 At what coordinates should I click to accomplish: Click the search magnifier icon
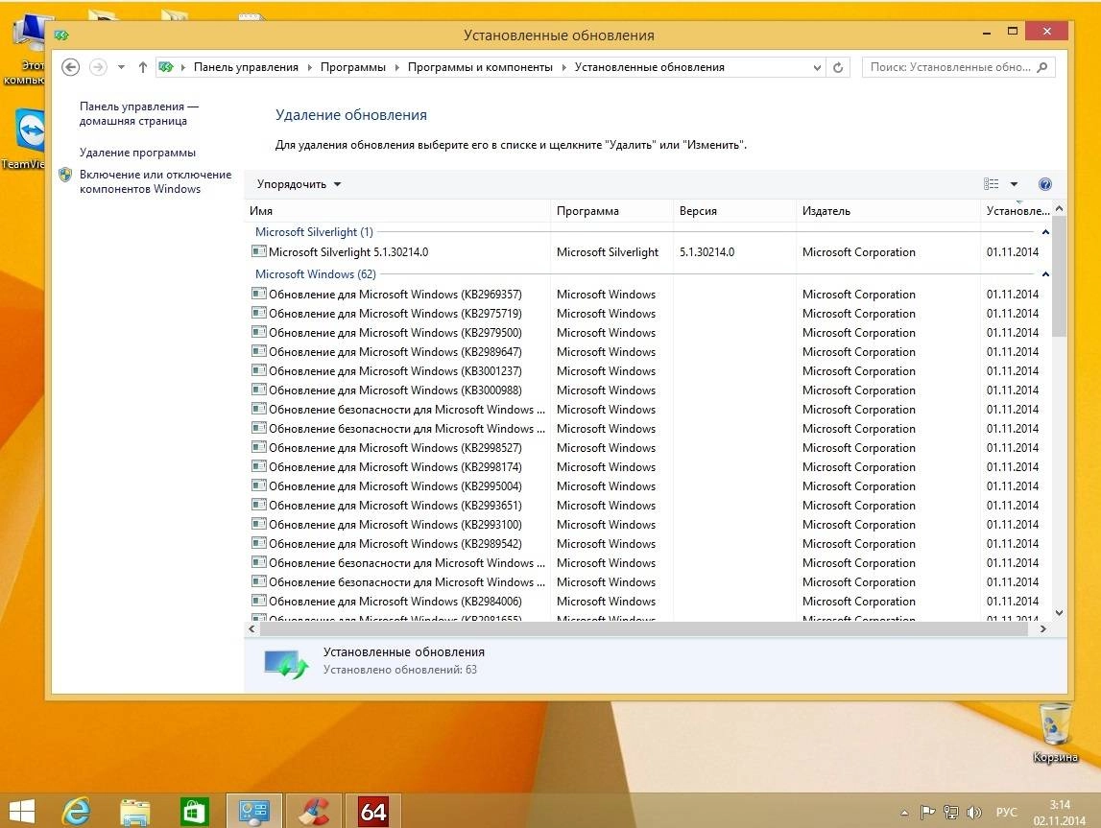coord(1042,67)
